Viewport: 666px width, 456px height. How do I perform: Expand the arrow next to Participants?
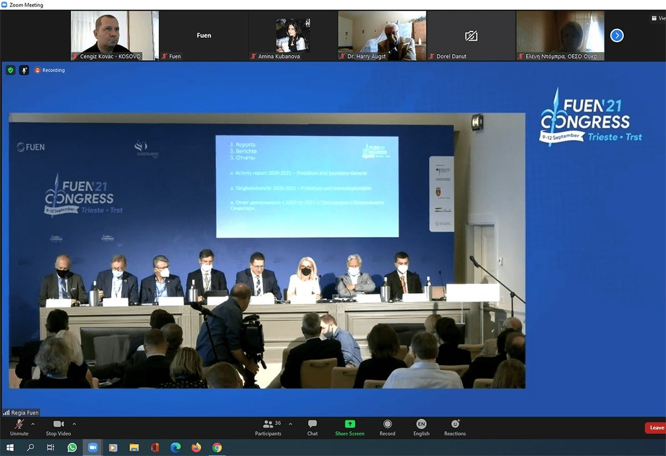290,424
